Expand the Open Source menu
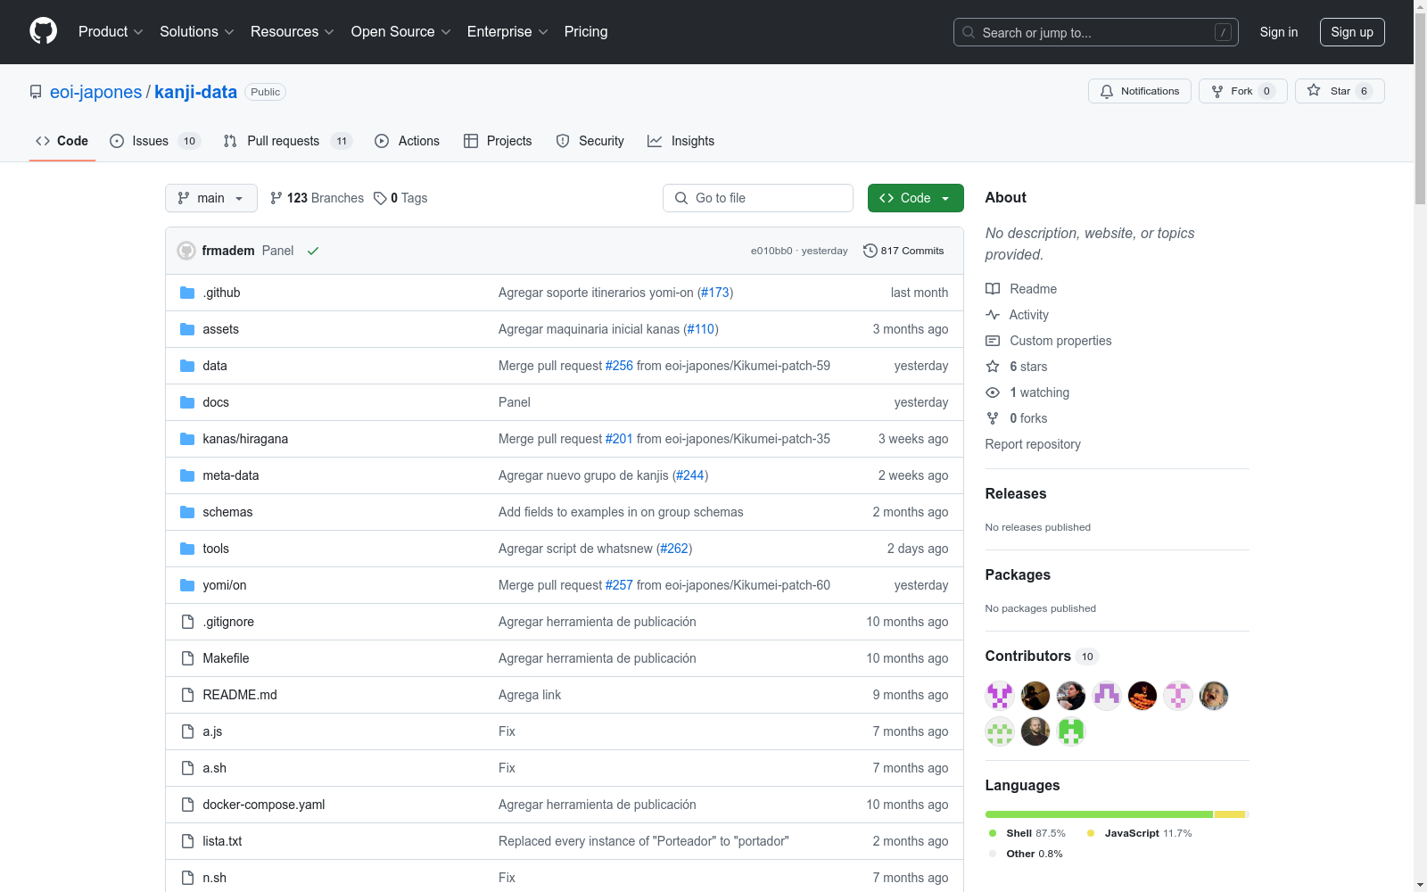 (x=401, y=32)
